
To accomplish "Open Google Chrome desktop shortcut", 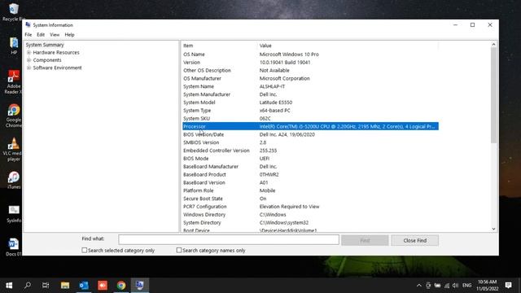I will (14, 116).
